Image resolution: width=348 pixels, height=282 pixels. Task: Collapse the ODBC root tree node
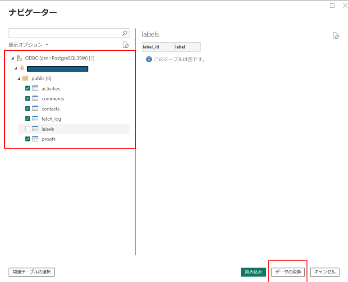pyautogui.click(x=13, y=59)
